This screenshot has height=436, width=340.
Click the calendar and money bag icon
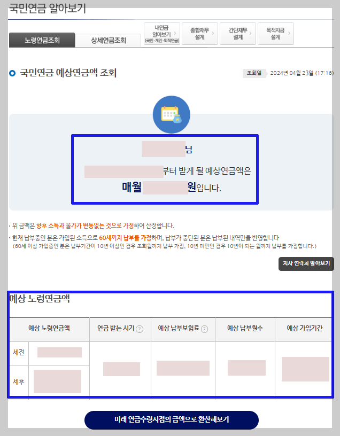point(172,114)
